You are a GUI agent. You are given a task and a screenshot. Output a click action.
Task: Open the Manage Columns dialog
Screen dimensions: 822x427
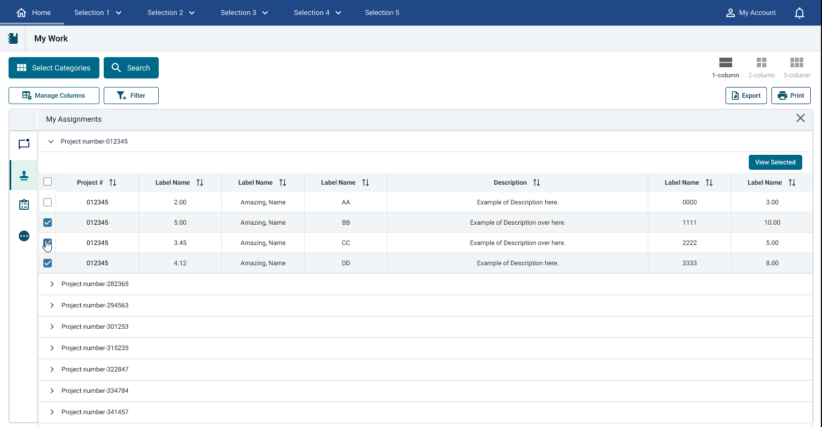(53, 95)
